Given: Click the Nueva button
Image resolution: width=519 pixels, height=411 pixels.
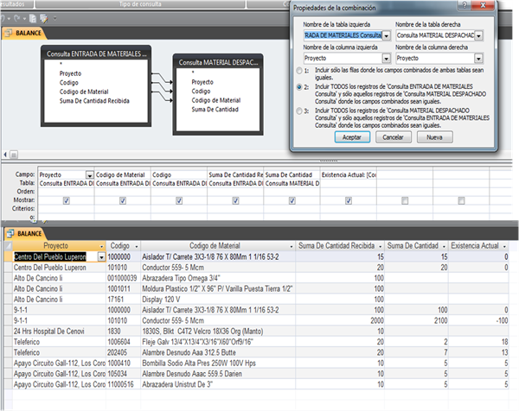Looking at the screenshot, I should click(x=434, y=136).
